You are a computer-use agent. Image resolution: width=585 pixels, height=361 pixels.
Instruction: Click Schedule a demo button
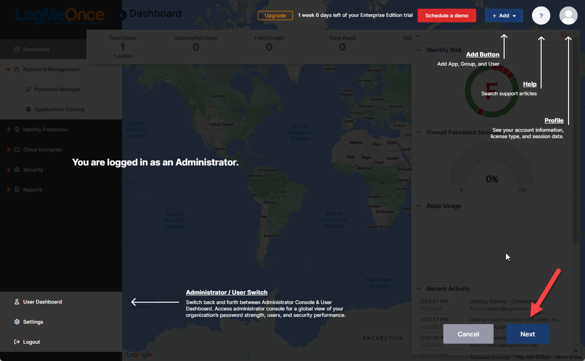(447, 15)
